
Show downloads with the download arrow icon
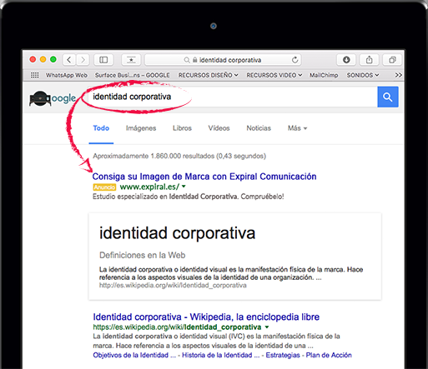(x=346, y=60)
